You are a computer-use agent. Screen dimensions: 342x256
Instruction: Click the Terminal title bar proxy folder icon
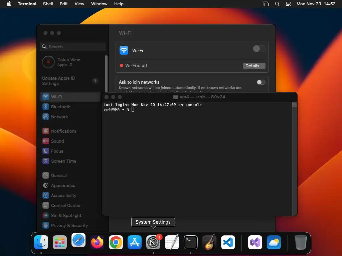176,97
